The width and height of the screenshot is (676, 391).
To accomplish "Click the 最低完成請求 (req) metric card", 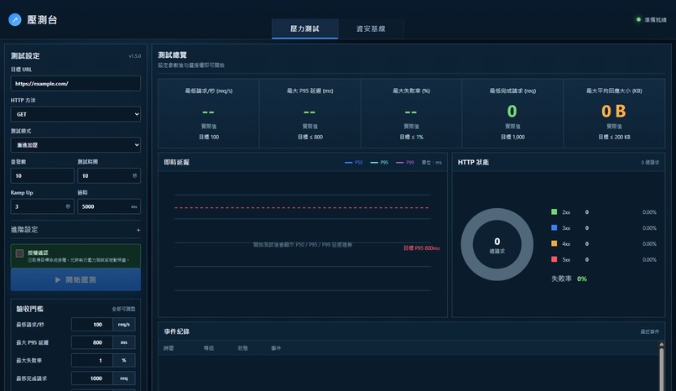I will (x=512, y=113).
